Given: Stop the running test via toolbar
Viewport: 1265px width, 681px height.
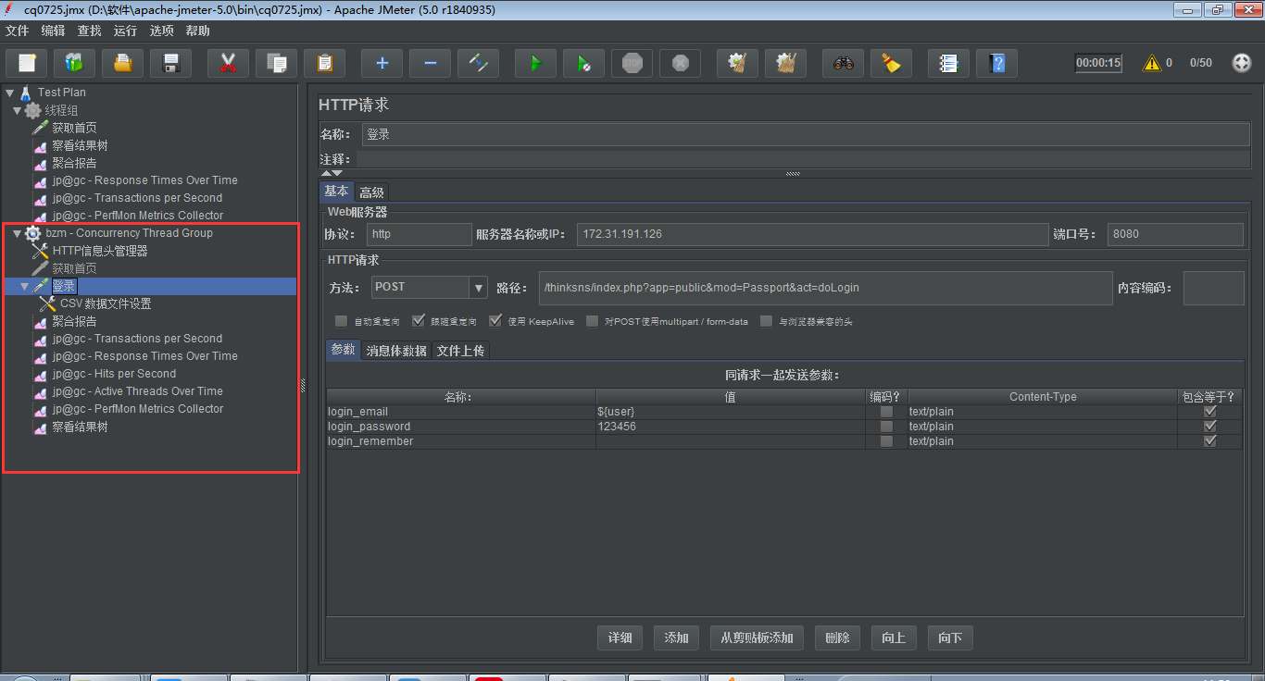Looking at the screenshot, I should [632, 63].
